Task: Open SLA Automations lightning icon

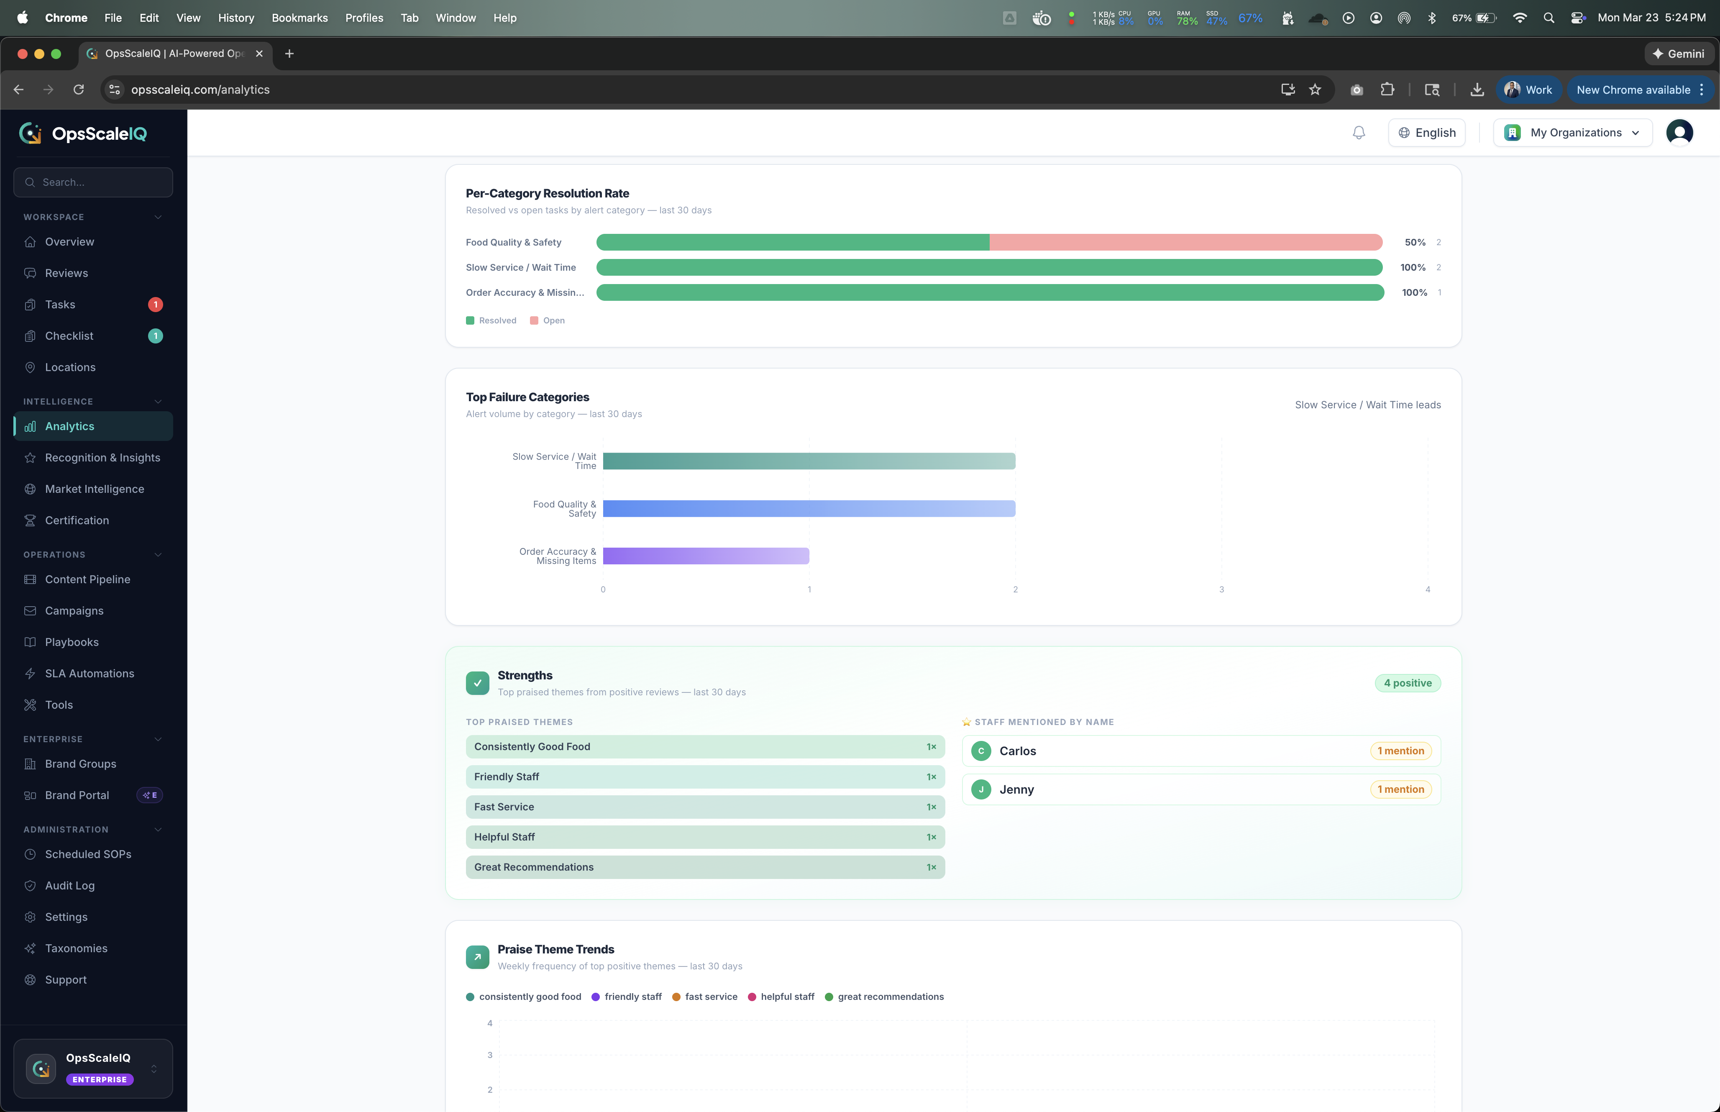Action: [x=30, y=674]
